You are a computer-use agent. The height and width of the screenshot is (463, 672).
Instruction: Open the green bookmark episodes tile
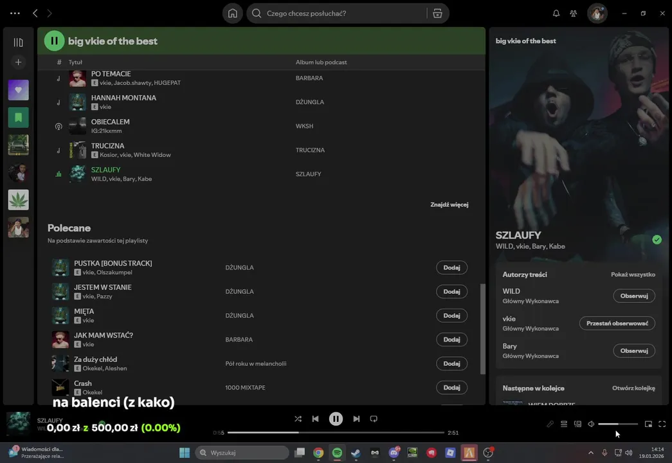point(18,118)
